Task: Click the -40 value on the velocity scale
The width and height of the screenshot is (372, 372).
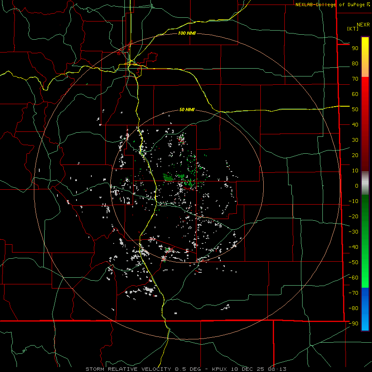Action: coord(353,247)
